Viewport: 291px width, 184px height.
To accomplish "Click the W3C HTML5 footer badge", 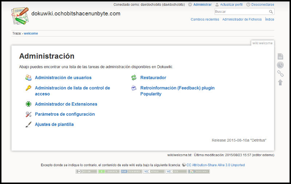I will tap(154, 171).
